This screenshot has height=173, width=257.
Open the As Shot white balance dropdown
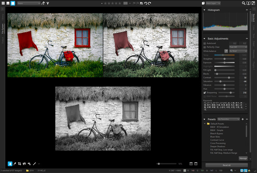click(238, 51)
